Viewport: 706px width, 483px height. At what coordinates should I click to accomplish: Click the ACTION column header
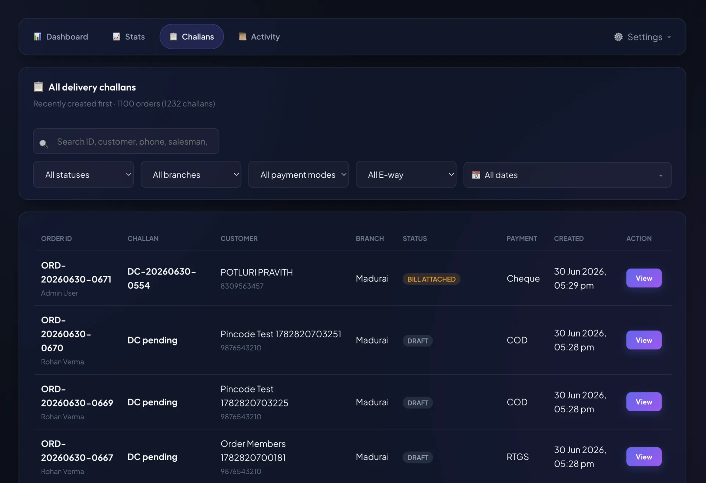coord(639,238)
